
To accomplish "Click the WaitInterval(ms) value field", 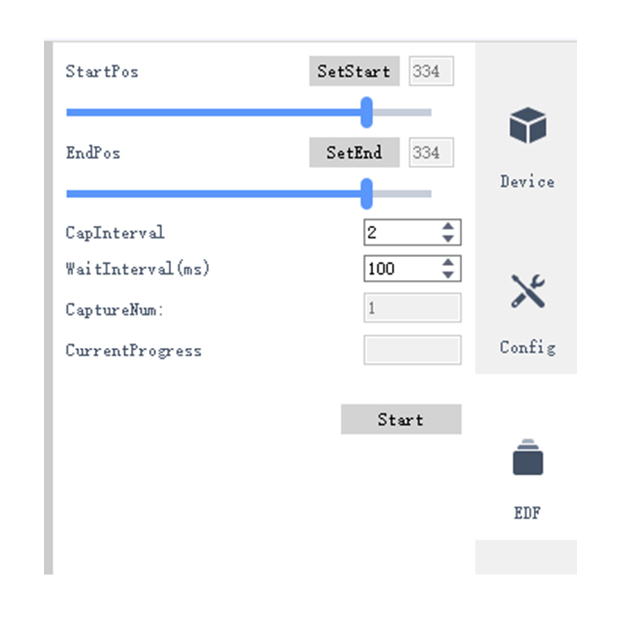I will pyautogui.click(x=400, y=268).
